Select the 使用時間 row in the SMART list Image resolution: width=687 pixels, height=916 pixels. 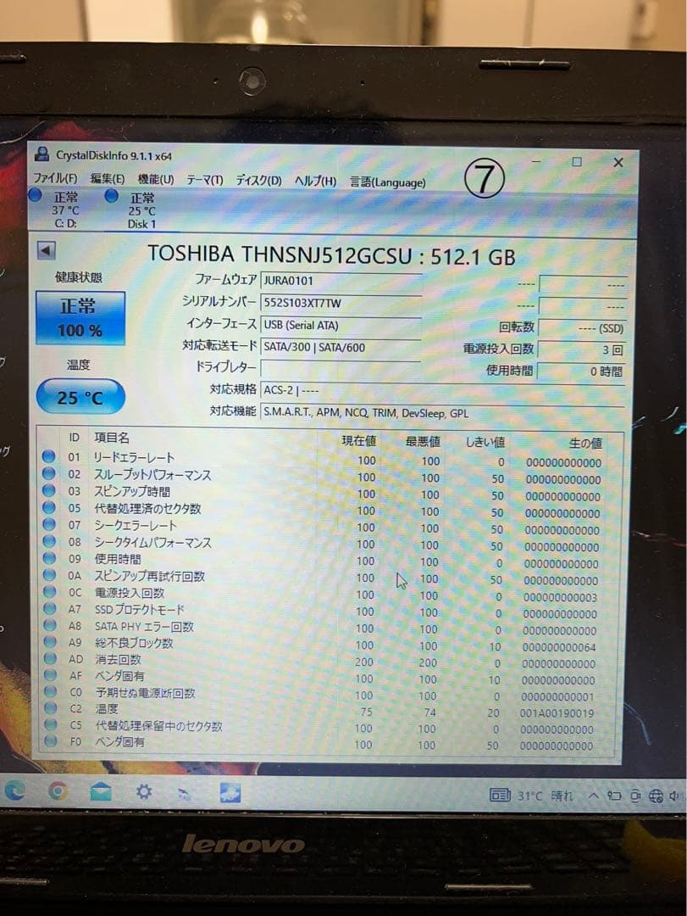tap(119, 559)
